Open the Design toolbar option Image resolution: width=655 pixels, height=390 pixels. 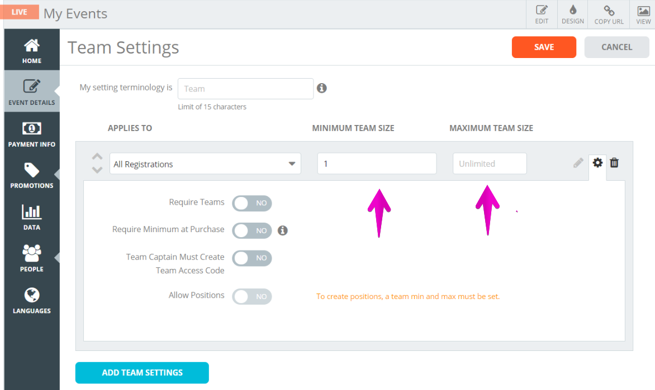click(573, 15)
